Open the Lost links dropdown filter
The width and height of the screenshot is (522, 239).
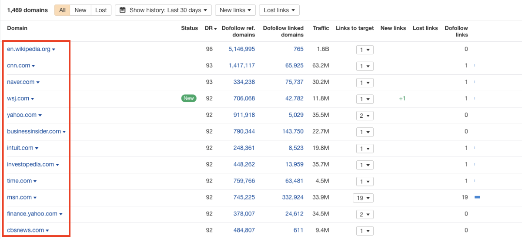[279, 10]
